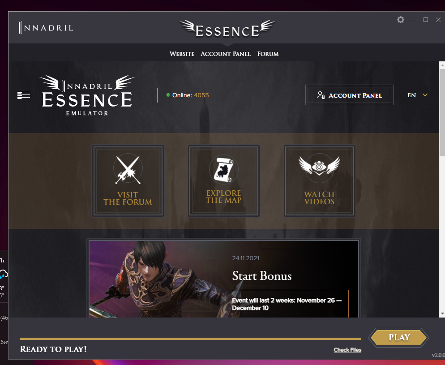Screen dimensions: 445x365
Task: Click the gold Play button
Action: click(399, 338)
